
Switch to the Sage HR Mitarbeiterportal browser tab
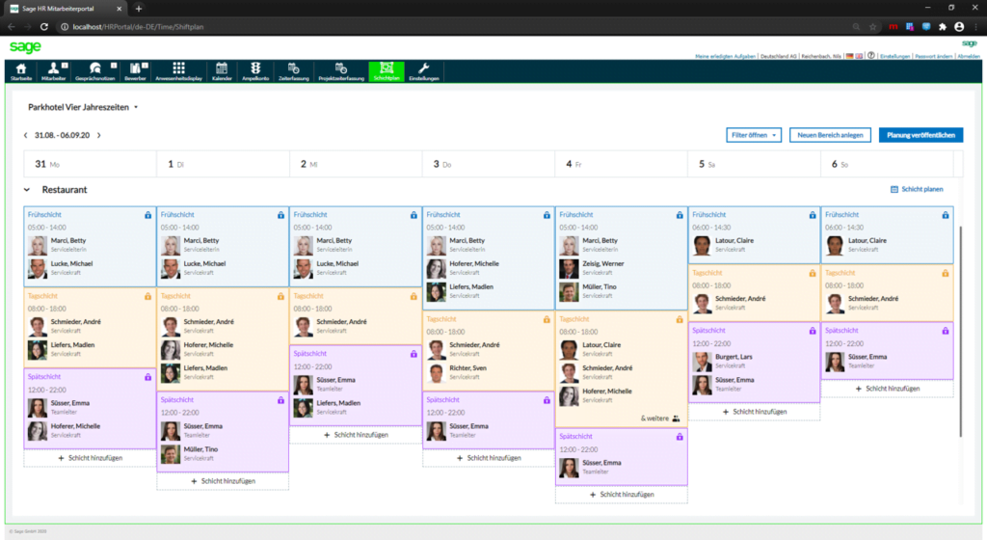[66, 9]
